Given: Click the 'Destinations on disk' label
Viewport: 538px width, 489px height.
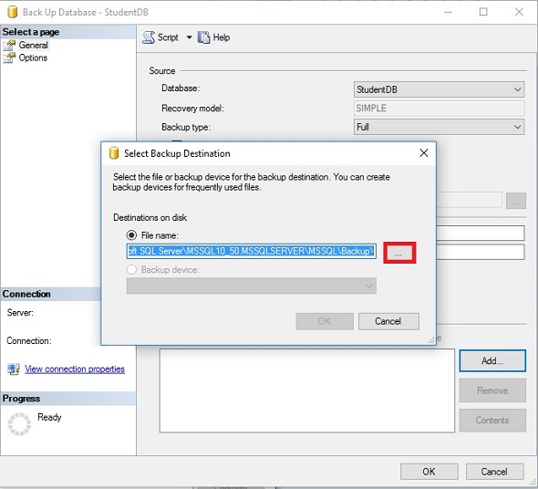Looking at the screenshot, I should (150, 218).
